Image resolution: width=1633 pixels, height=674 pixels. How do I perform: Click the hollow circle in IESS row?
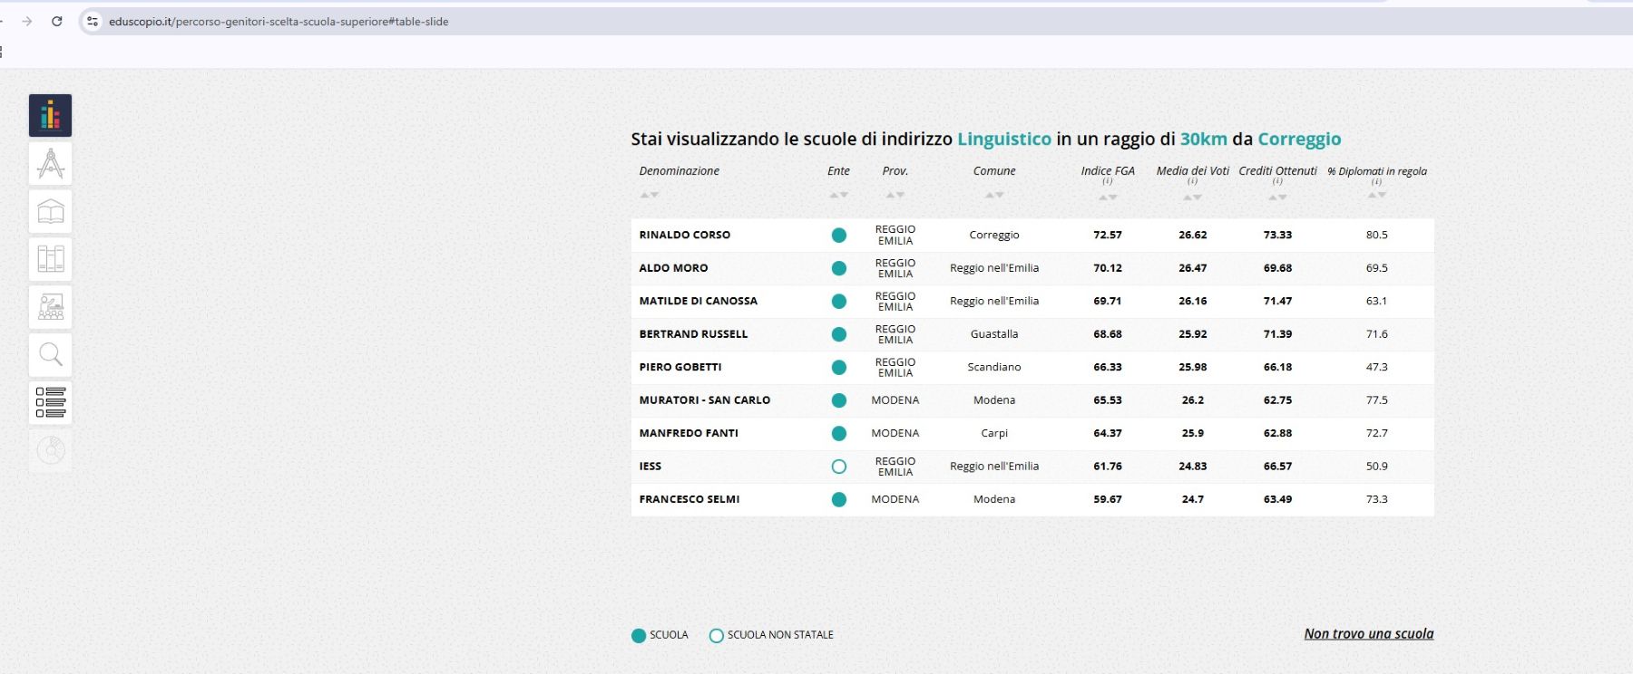coord(838,467)
